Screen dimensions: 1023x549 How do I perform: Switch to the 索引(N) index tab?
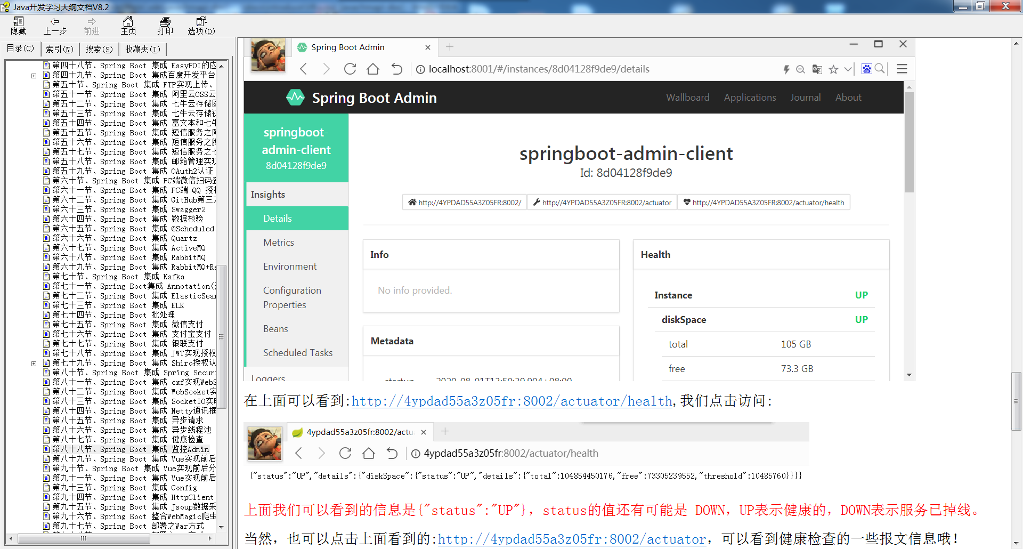tap(60, 49)
